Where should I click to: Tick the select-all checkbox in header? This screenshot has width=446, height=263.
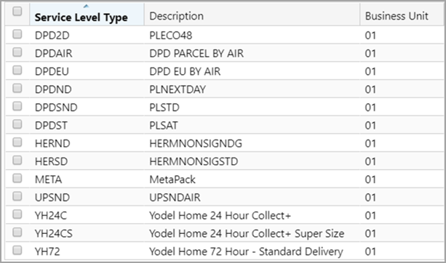coord(17,12)
